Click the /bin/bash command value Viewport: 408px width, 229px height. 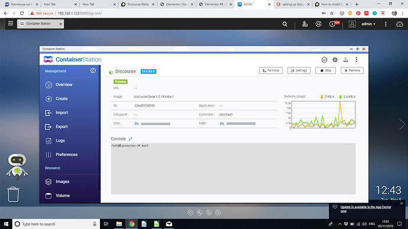coord(226,114)
